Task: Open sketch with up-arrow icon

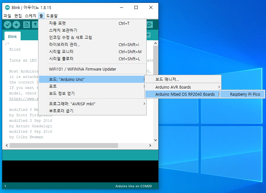Action: (35, 25)
